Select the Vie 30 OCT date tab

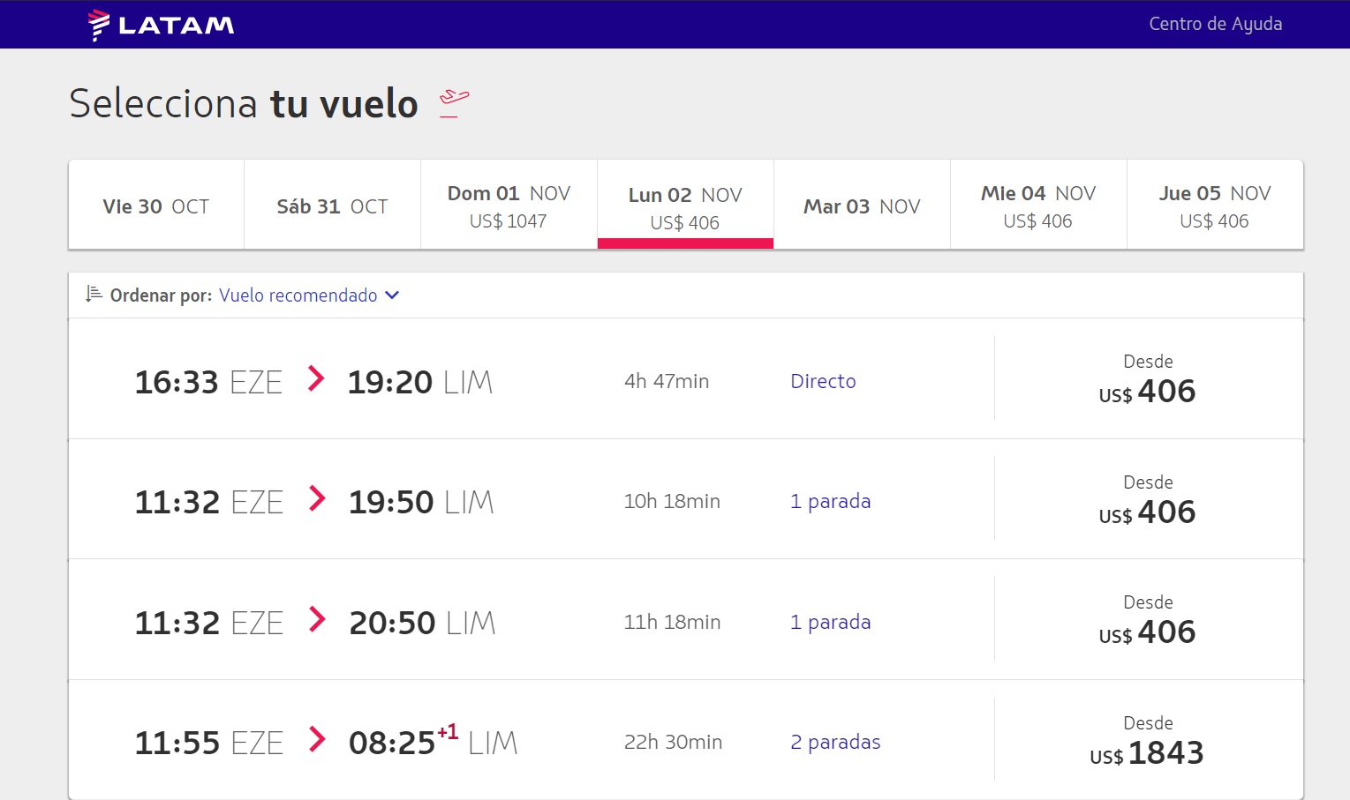[x=156, y=205]
